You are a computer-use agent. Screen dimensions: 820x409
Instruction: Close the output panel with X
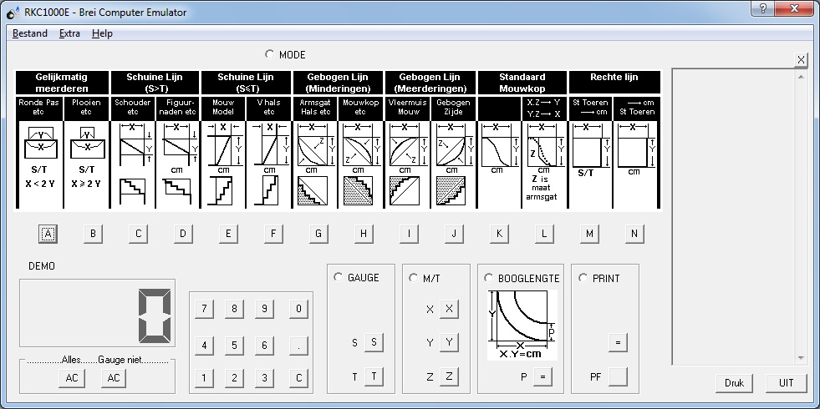801,59
